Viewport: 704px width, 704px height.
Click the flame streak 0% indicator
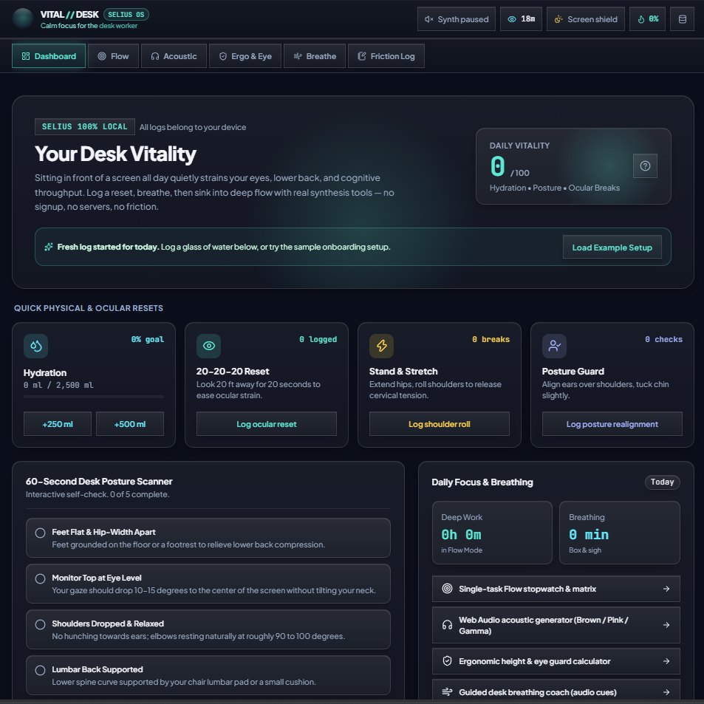coord(647,19)
